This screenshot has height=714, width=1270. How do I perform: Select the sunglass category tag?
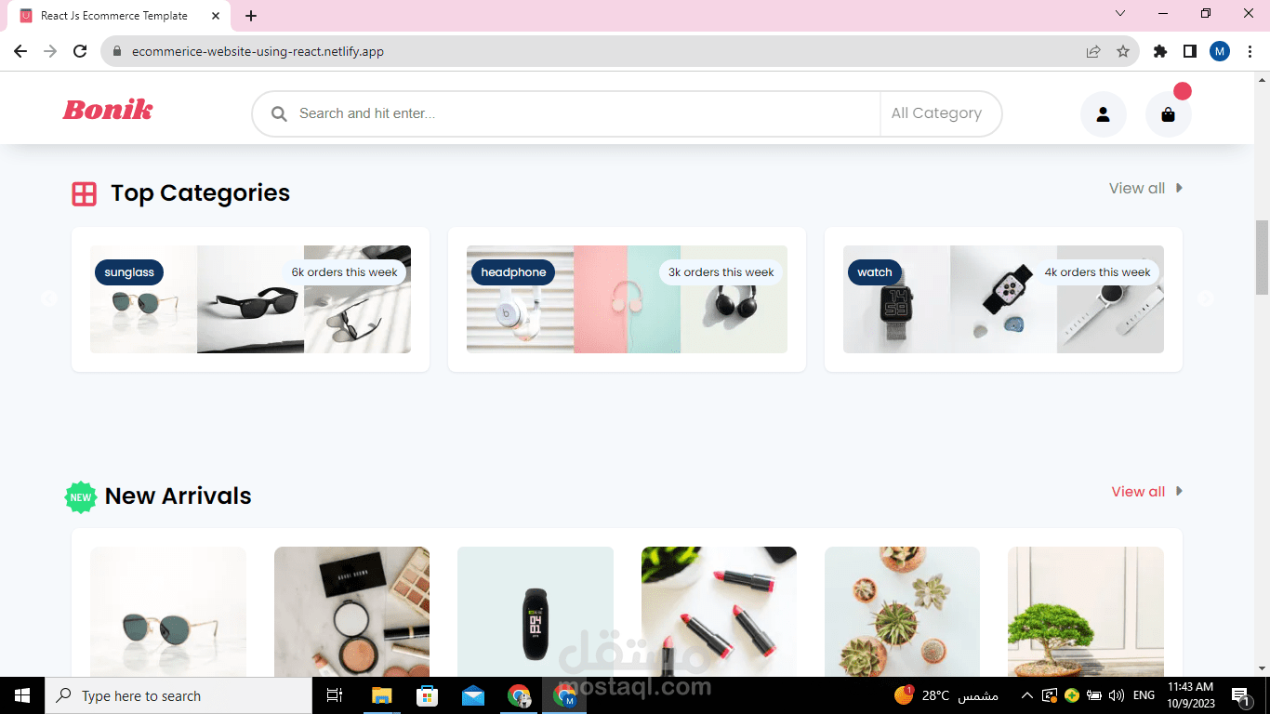coord(129,272)
